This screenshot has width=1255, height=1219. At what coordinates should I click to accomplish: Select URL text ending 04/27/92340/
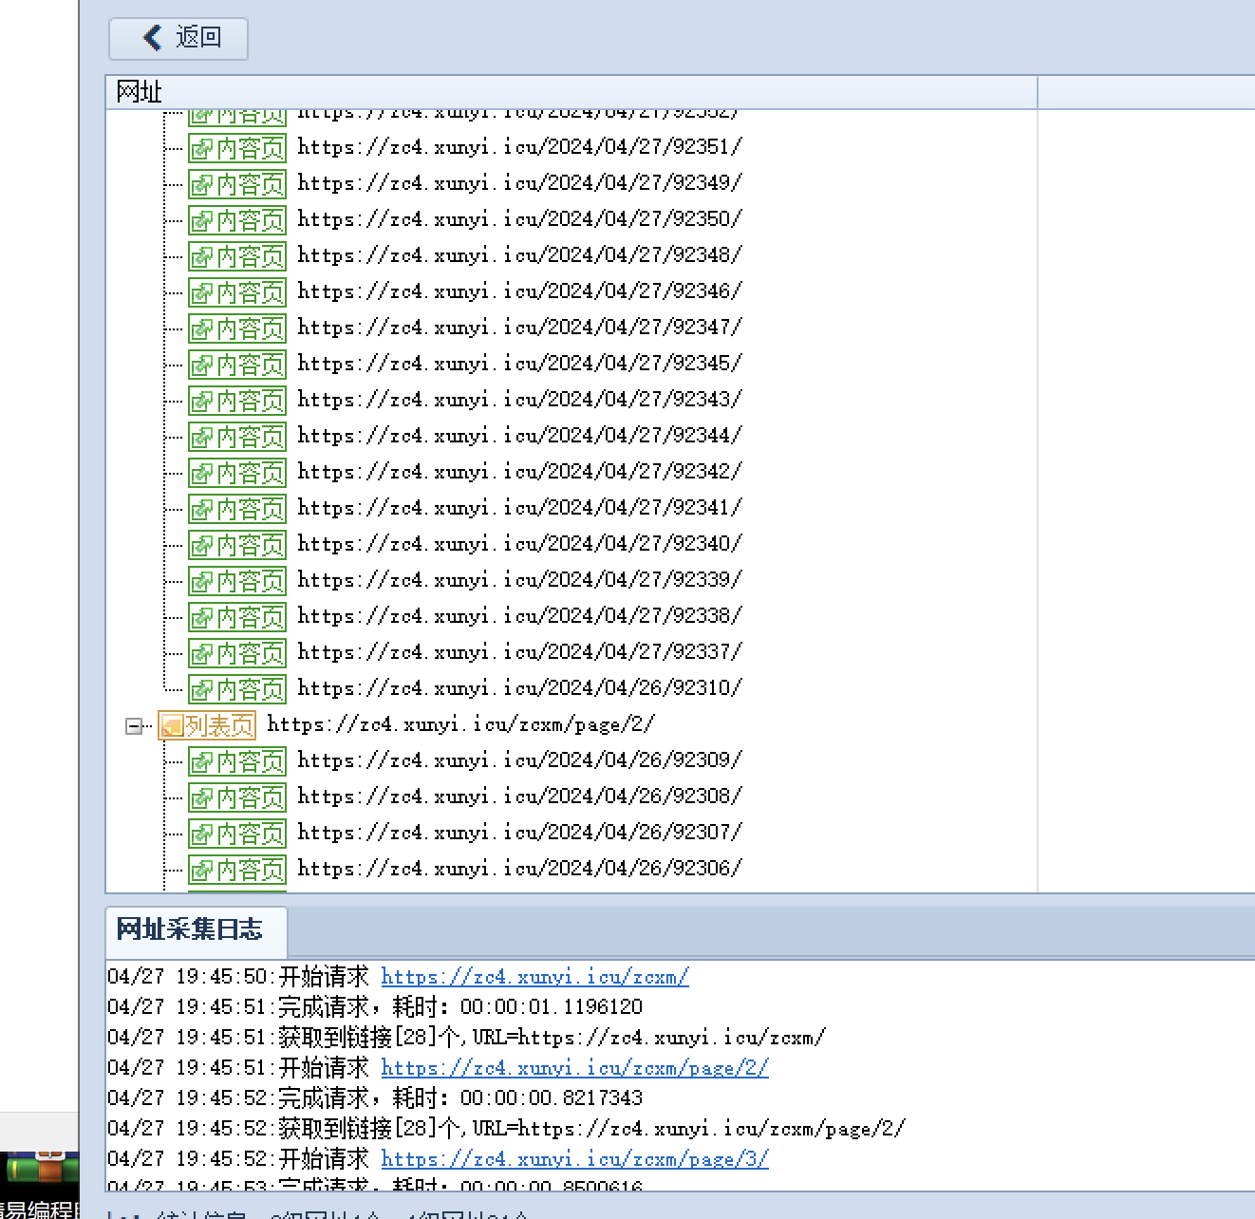click(519, 544)
